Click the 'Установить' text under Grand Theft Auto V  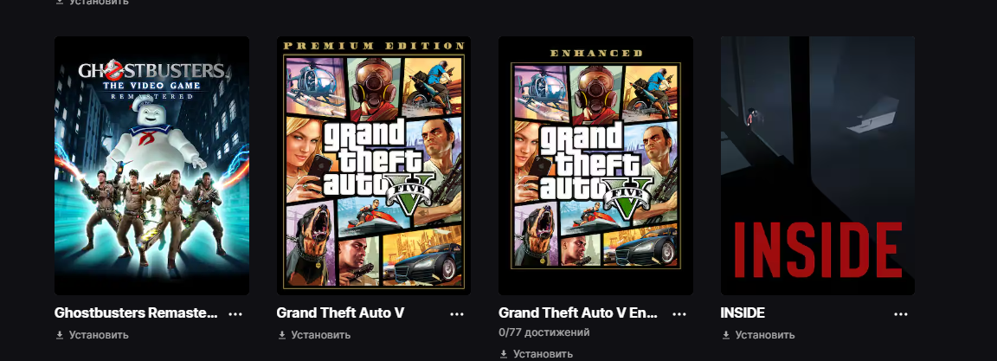click(x=320, y=335)
